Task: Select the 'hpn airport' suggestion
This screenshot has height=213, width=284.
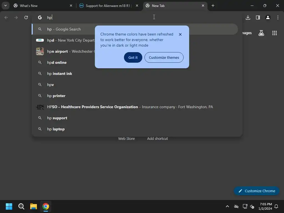Action: [x=64, y=51]
